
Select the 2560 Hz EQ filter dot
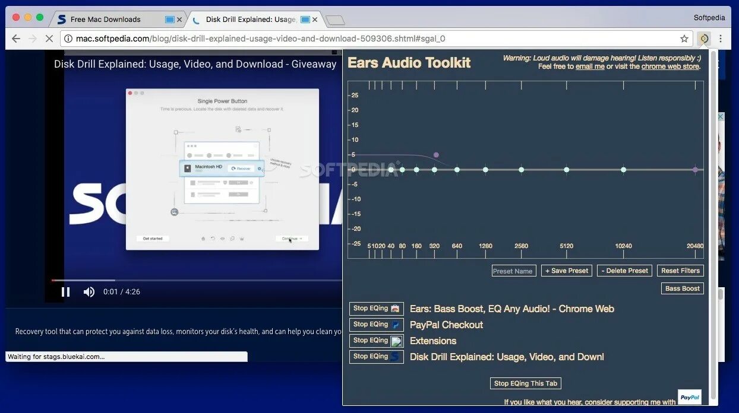[x=521, y=170]
